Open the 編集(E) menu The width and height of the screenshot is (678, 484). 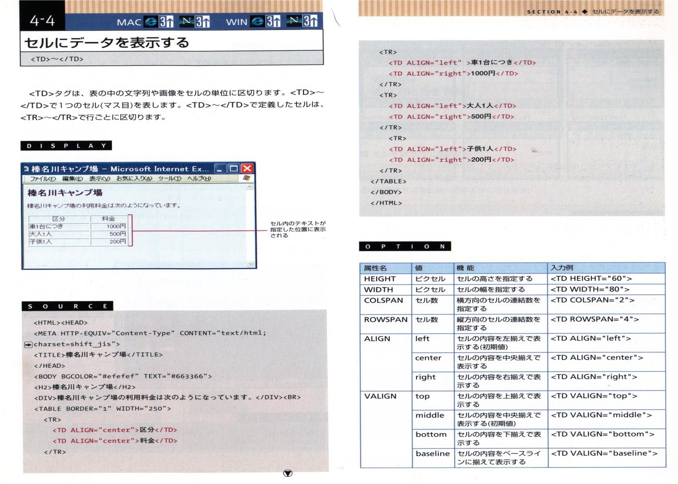pos(72,179)
